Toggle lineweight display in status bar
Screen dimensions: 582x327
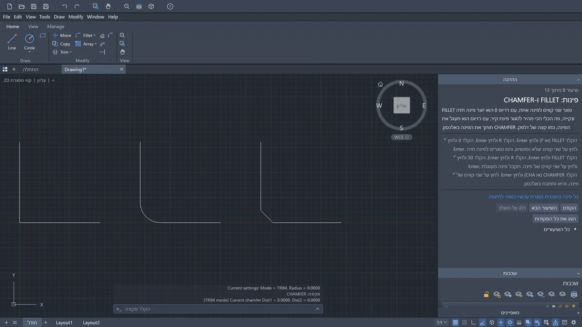(x=519, y=323)
